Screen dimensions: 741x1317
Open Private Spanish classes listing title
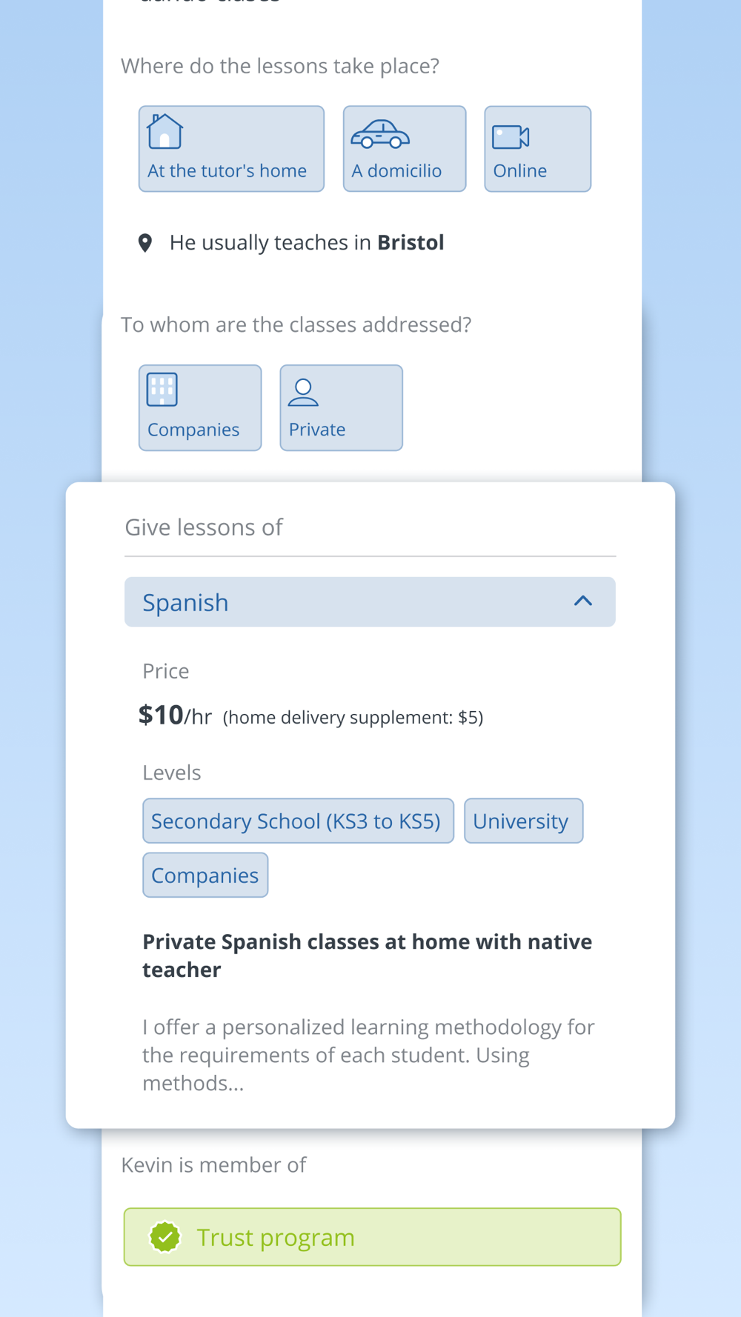point(368,956)
